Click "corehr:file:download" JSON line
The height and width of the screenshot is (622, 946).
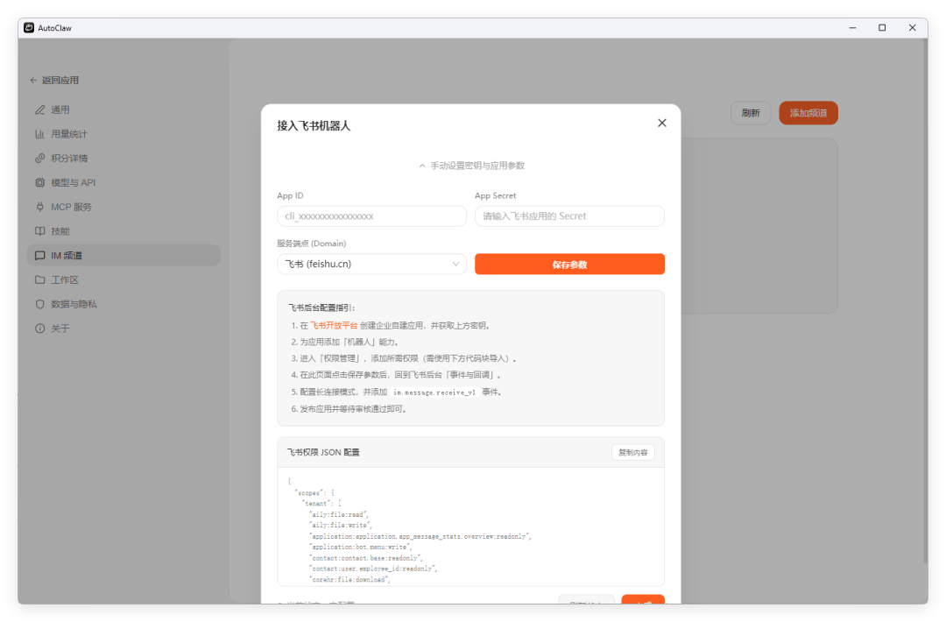coord(349,580)
